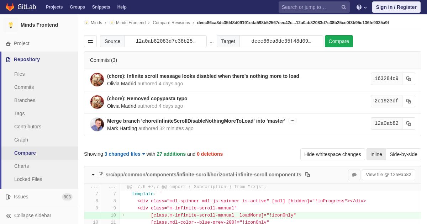Image resolution: width=427 pixels, height=224 pixels.
Task: Switch to Inline diff view
Action: click(376, 154)
